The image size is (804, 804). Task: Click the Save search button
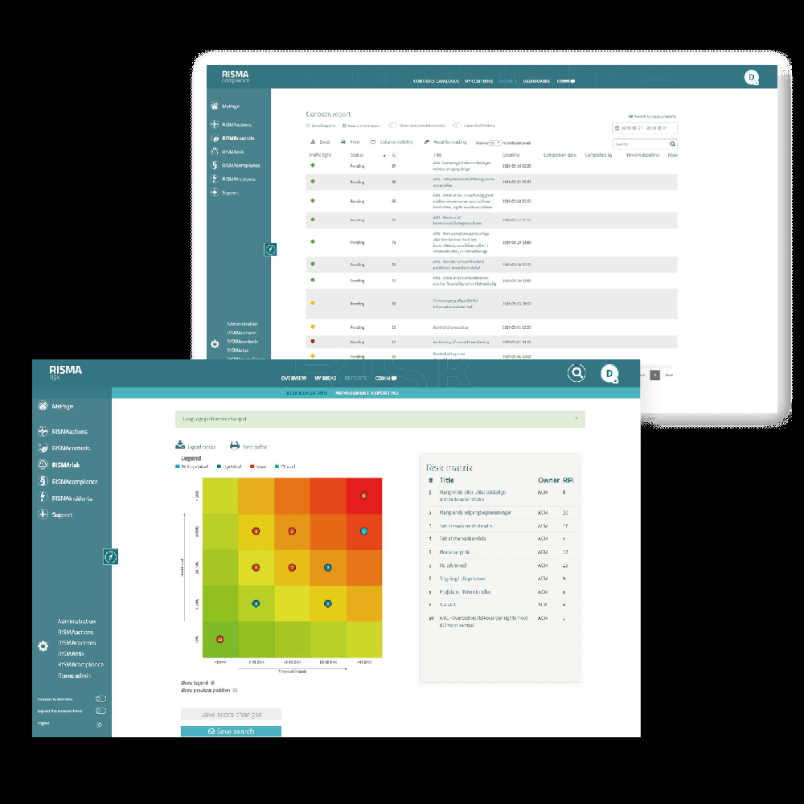coord(231,731)
